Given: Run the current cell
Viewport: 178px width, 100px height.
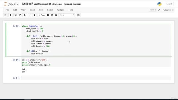Looking at the screenshot, I should coord(41,15).
